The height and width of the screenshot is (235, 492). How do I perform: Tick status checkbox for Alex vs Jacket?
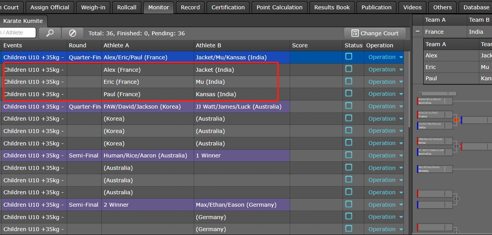[x=349, y=69]
